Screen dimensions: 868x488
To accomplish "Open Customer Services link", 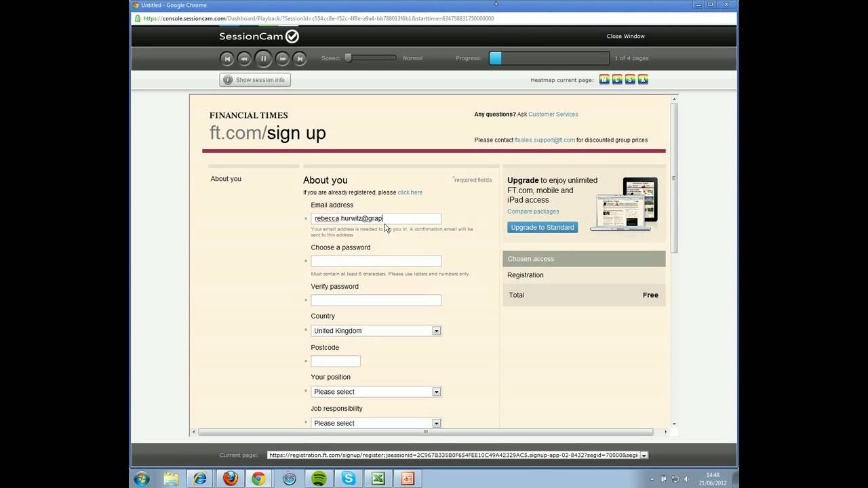I will pos(553,115).
